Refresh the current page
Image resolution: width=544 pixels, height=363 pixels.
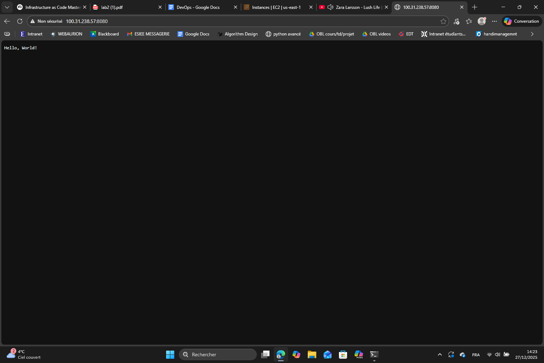20,21
